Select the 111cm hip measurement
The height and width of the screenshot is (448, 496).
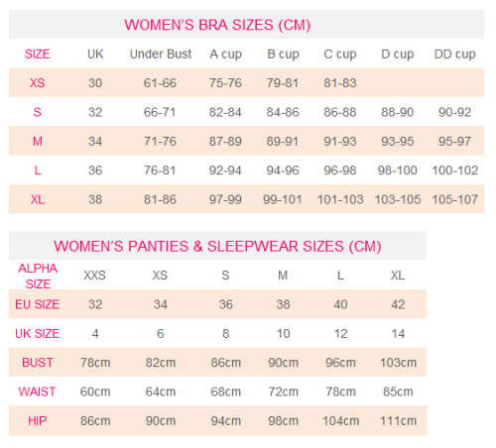pyautogui.click(x=398, y=421)
